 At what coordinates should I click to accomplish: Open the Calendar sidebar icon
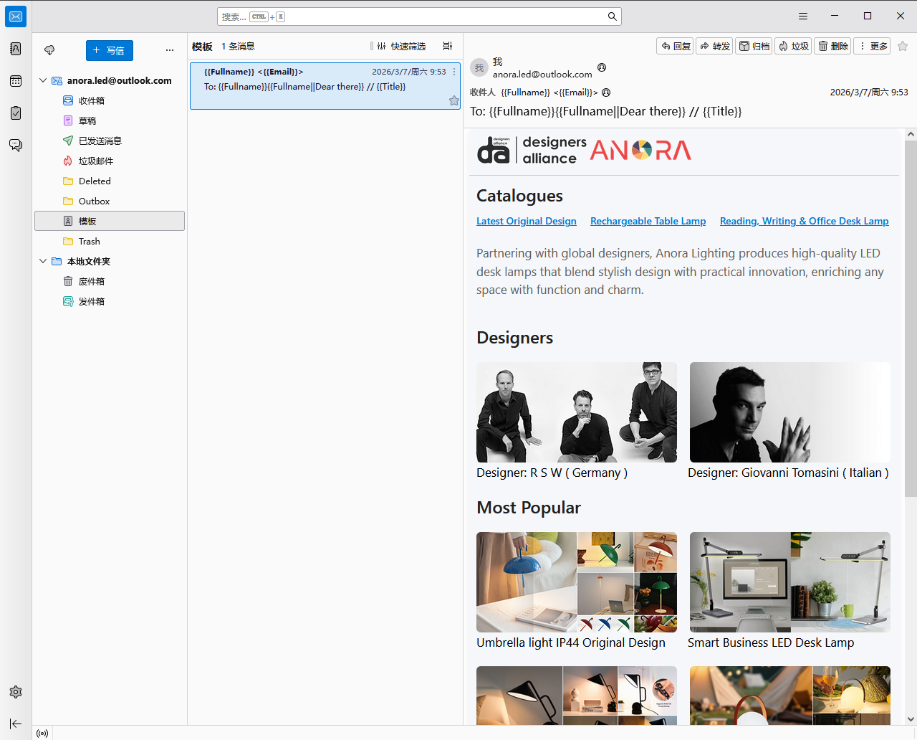pos(16,81)
